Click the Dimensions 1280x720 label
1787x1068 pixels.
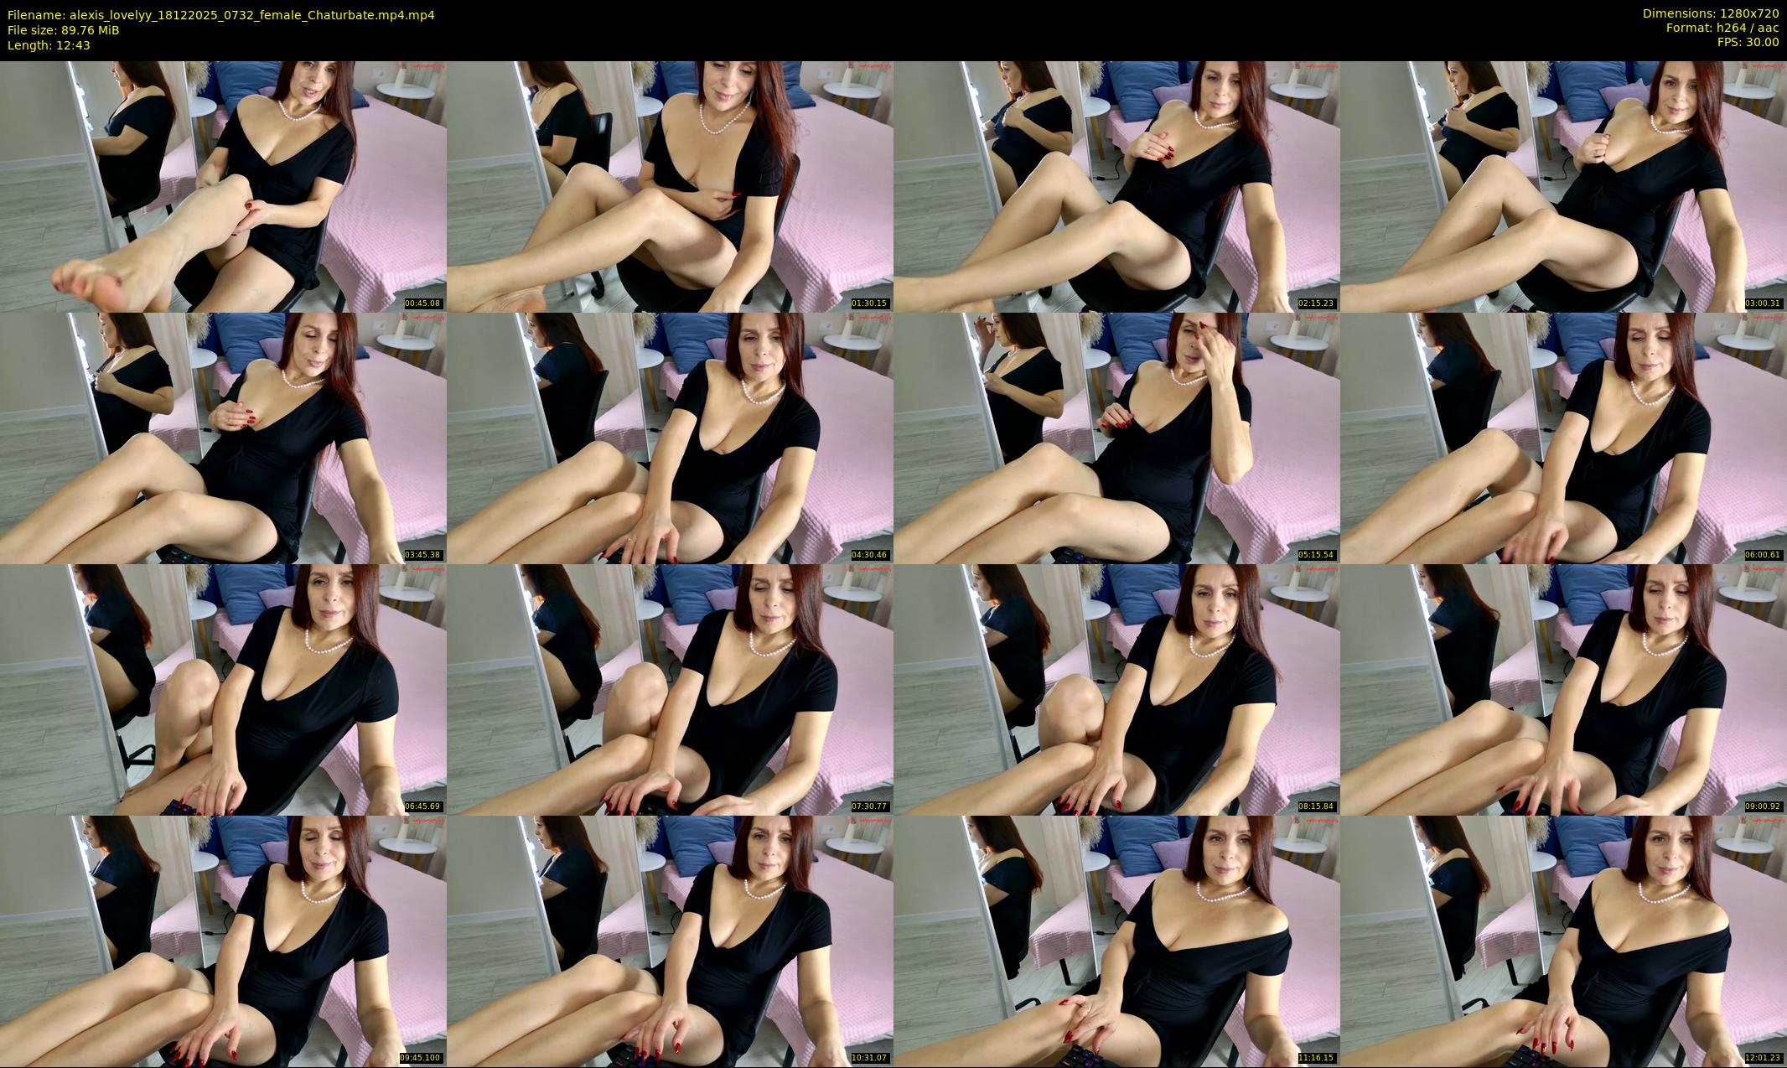(x=1710, y=13)
